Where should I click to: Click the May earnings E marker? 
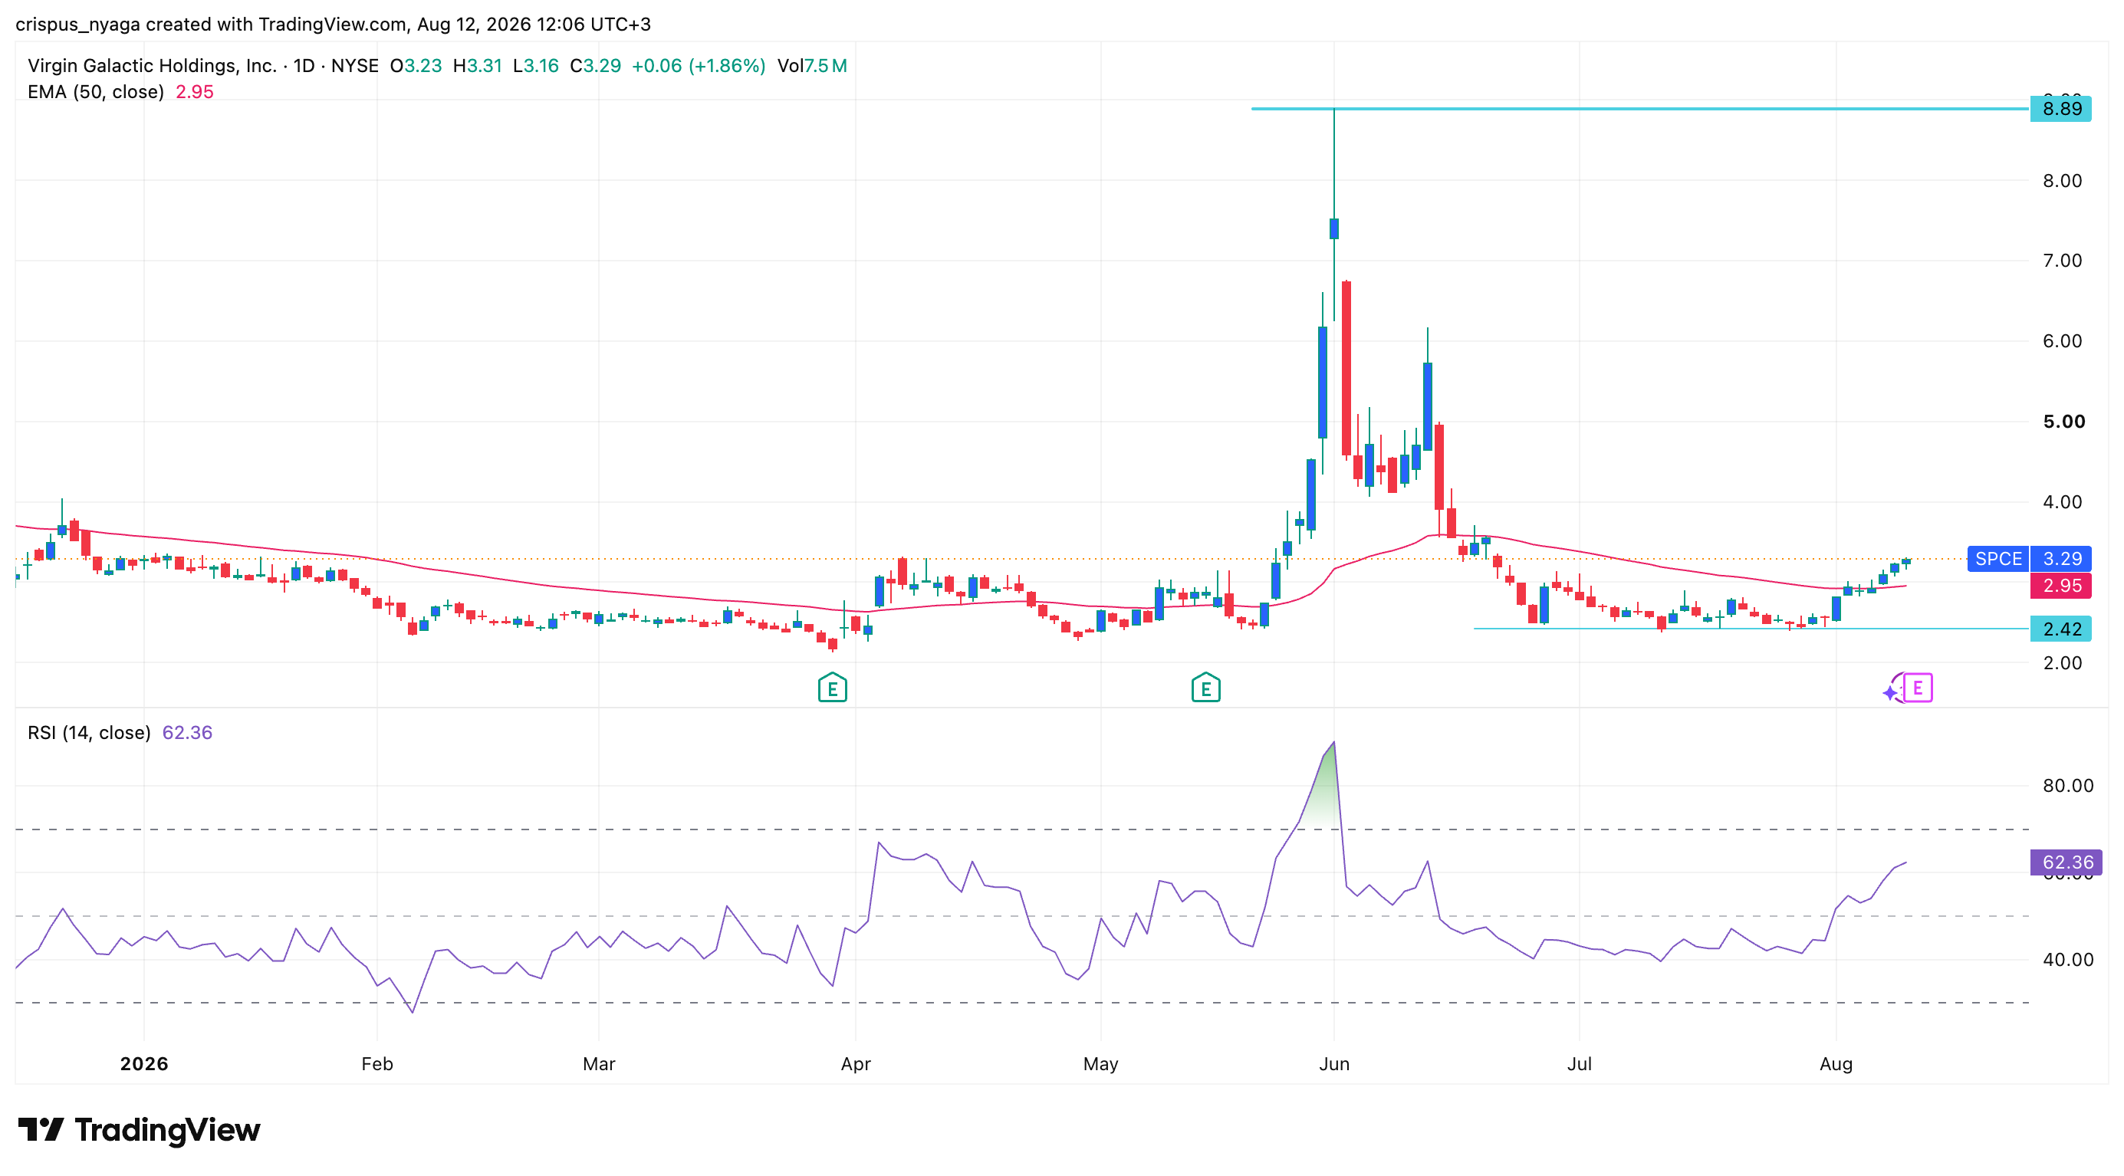point(1205,688)
